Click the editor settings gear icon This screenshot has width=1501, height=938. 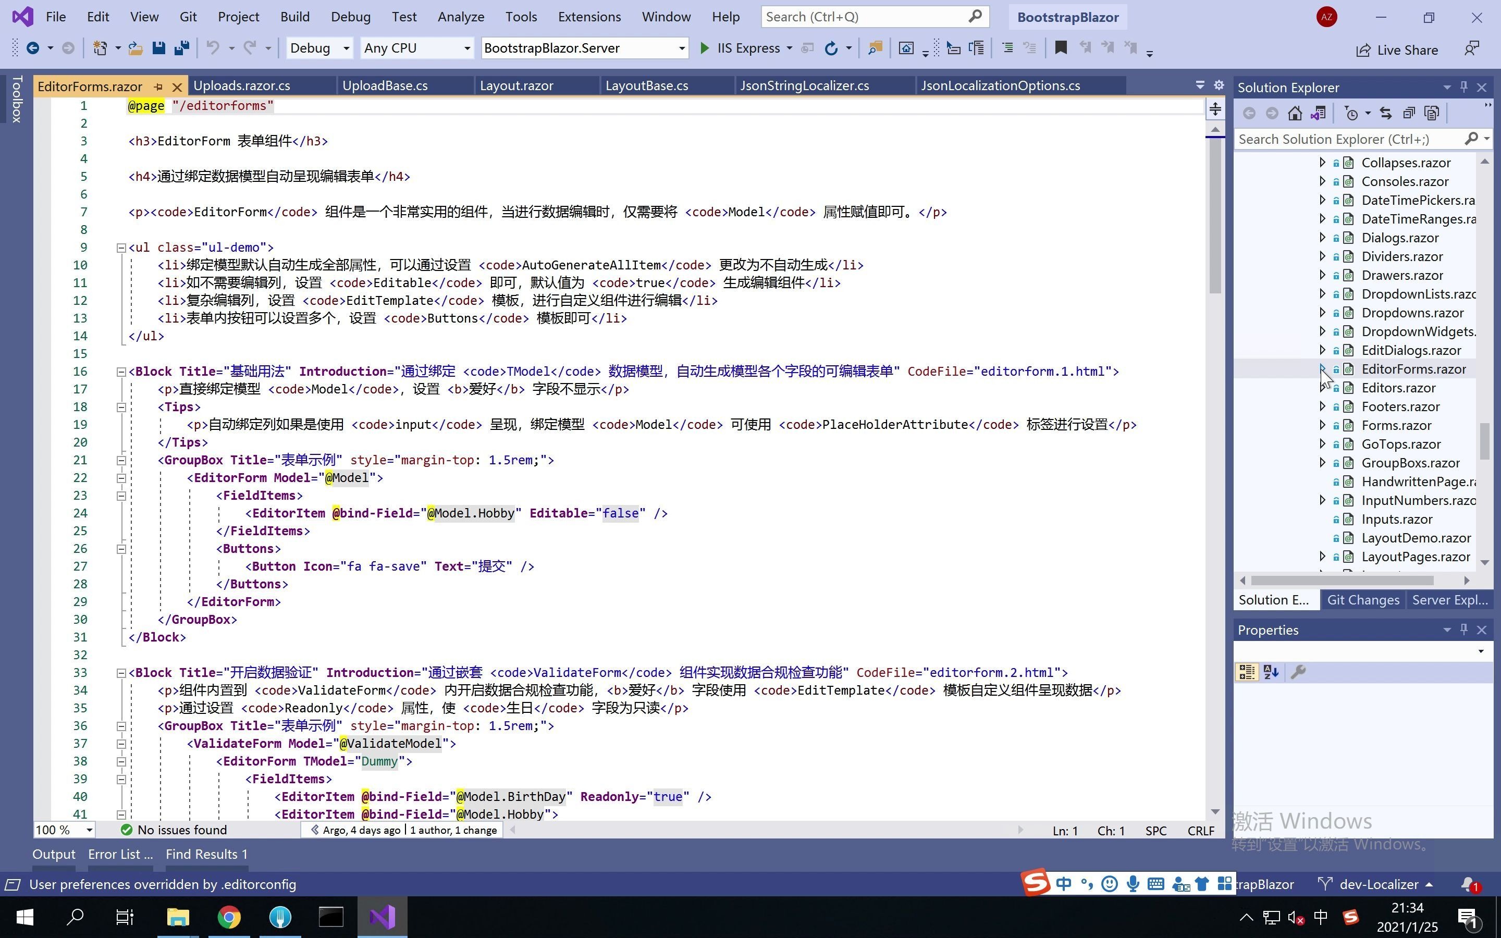pos(1219,85)
